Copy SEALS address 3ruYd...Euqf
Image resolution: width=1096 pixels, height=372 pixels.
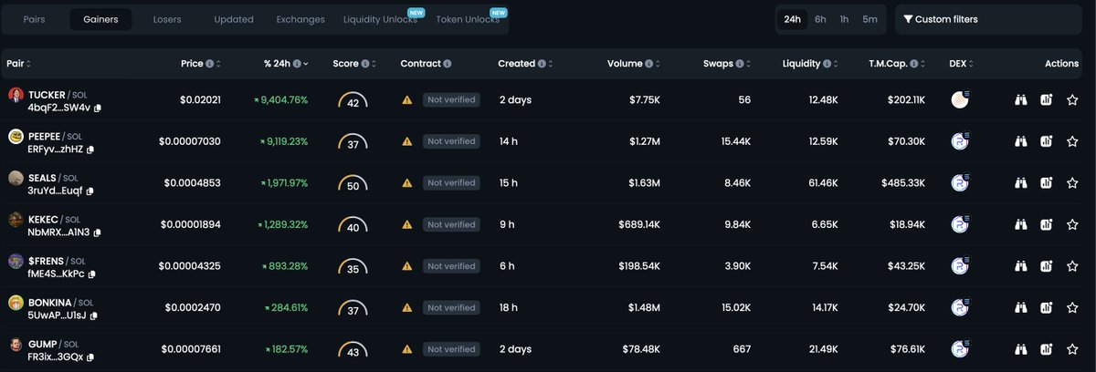(90, 191)
